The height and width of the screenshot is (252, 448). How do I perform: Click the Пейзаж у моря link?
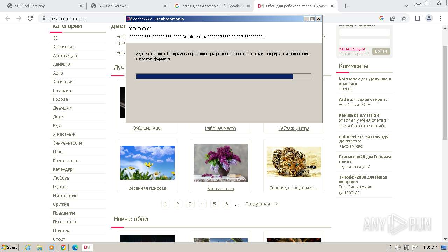(294, 128)
